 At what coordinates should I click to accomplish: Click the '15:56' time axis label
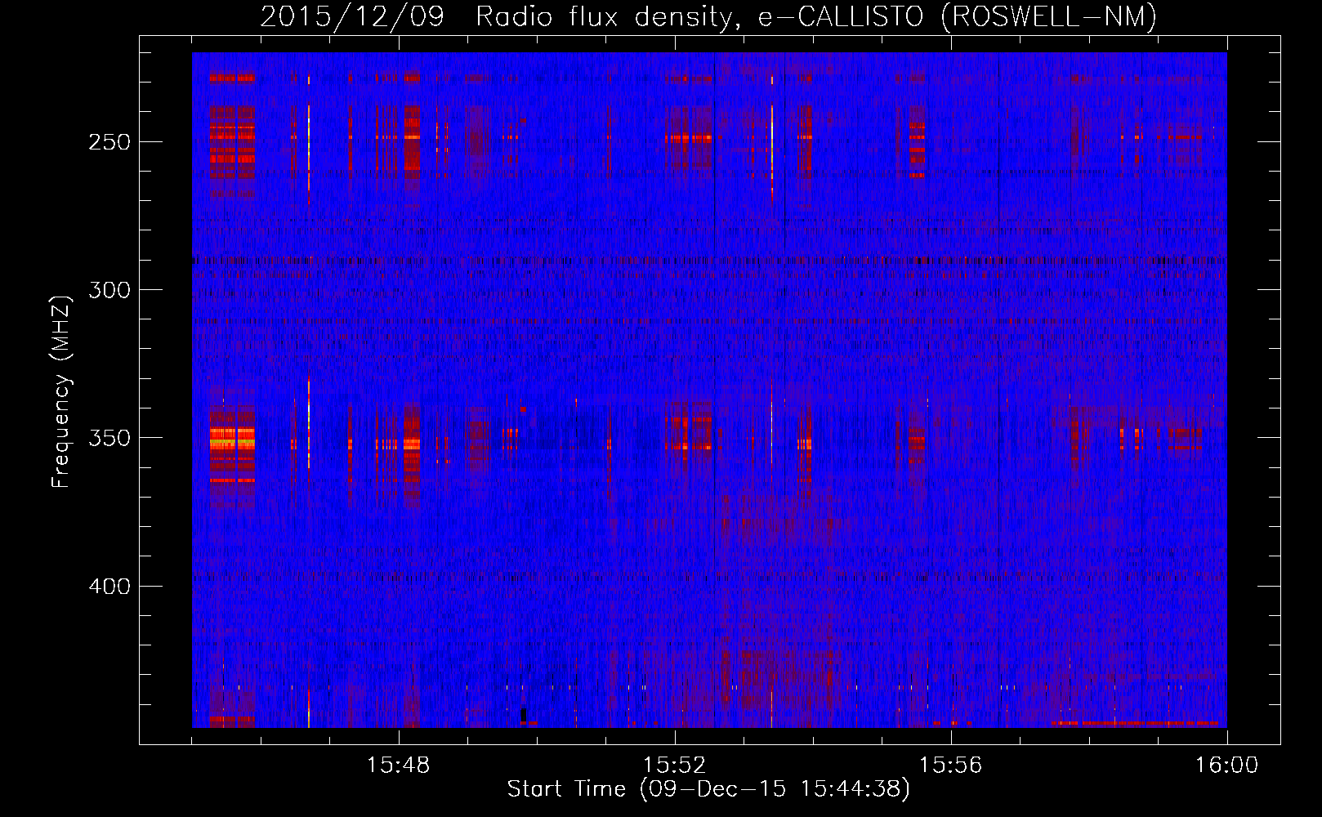951,765
